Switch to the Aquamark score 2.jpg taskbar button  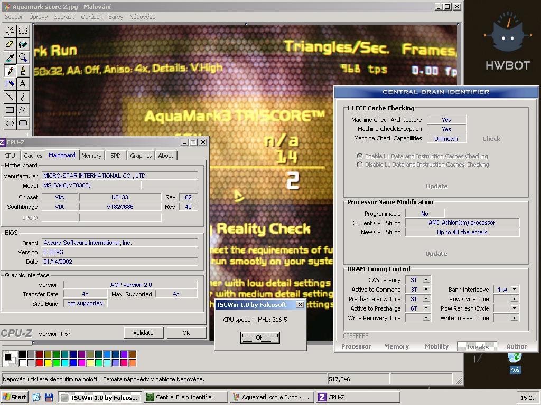pos(271,397)
